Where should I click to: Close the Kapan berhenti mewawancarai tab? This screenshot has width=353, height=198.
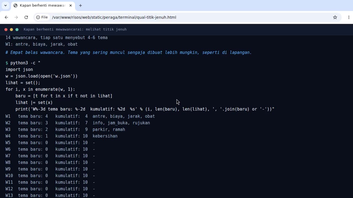71,5
